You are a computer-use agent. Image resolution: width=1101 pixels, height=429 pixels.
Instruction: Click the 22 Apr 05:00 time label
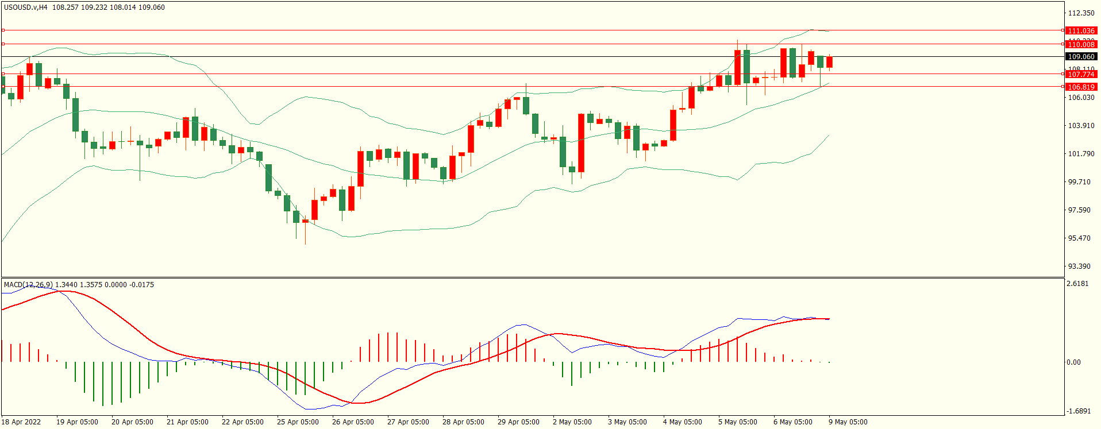pyautogui.click(x=242, y=422)
